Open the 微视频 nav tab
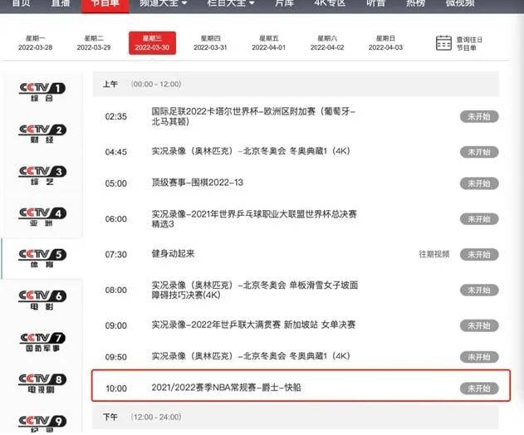This screenshot has width=524, height=435. (x=460, y=3)
